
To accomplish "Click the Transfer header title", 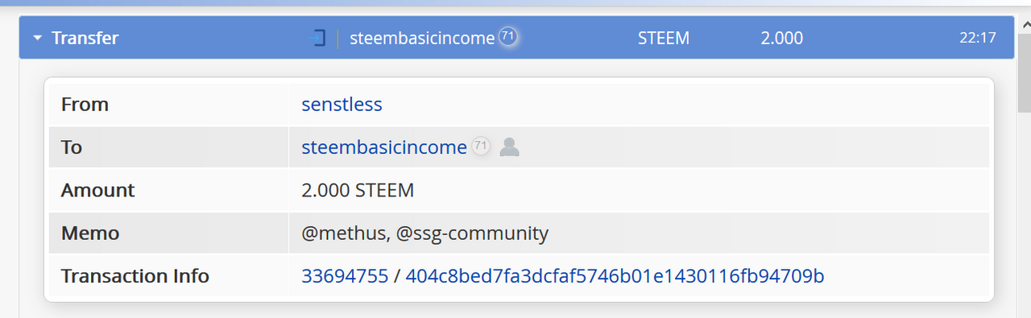I will click(85, 38).
